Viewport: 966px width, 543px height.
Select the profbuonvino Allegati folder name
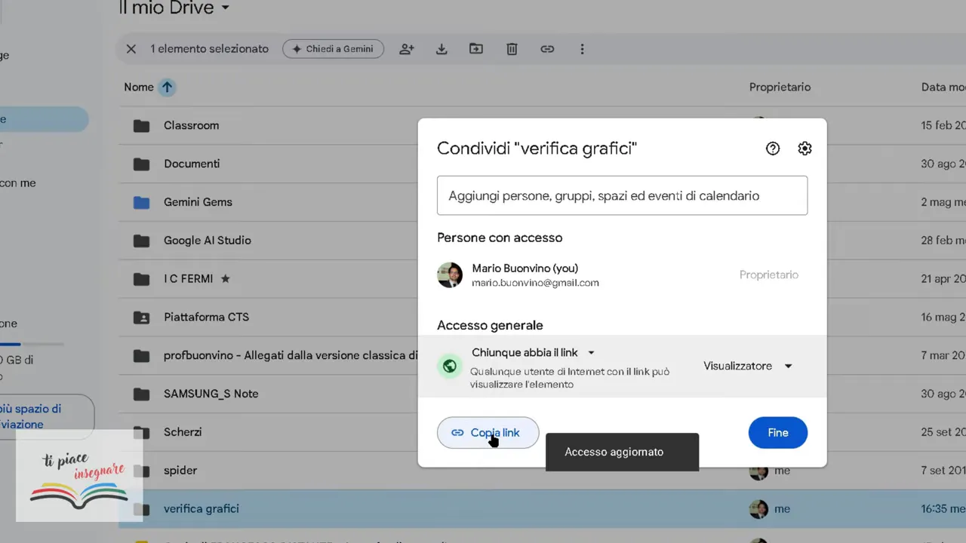(x=291, y=355)
